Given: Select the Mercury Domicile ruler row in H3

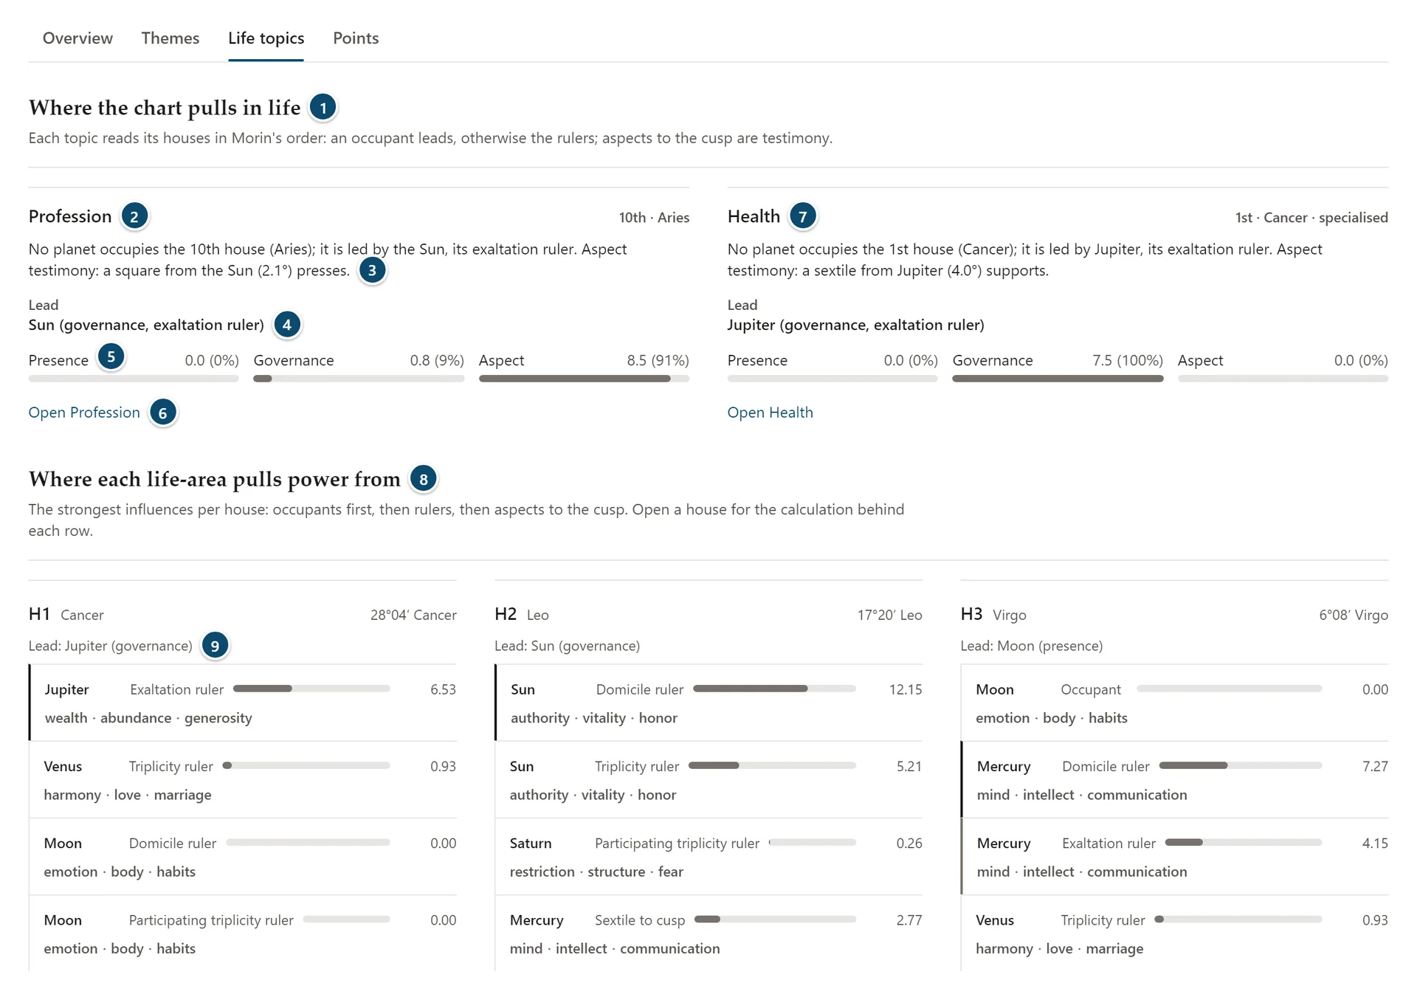Looking at the screenshot, I should click(1175, 780).
